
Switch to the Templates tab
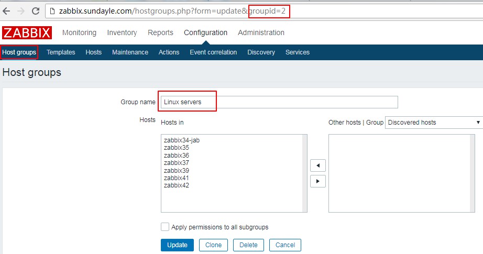click(61, 52)
